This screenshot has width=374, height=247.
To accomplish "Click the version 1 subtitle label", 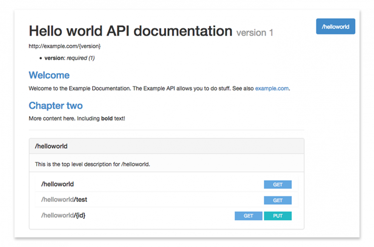I will coord(255,32).
